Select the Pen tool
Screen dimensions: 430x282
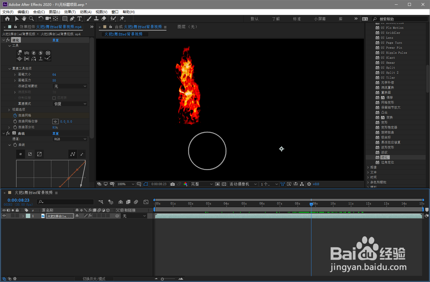[x=72, y=18]
